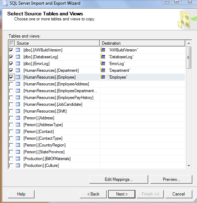Click the table icon beside [dbo].[ErrorLog]

[x=18, y=64]
